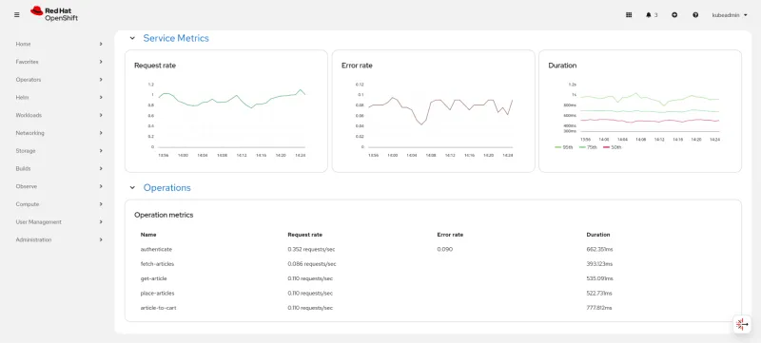Open the kubeadmin user dropdown
This screenshot has height=343, width=761.
click(730, 15)
